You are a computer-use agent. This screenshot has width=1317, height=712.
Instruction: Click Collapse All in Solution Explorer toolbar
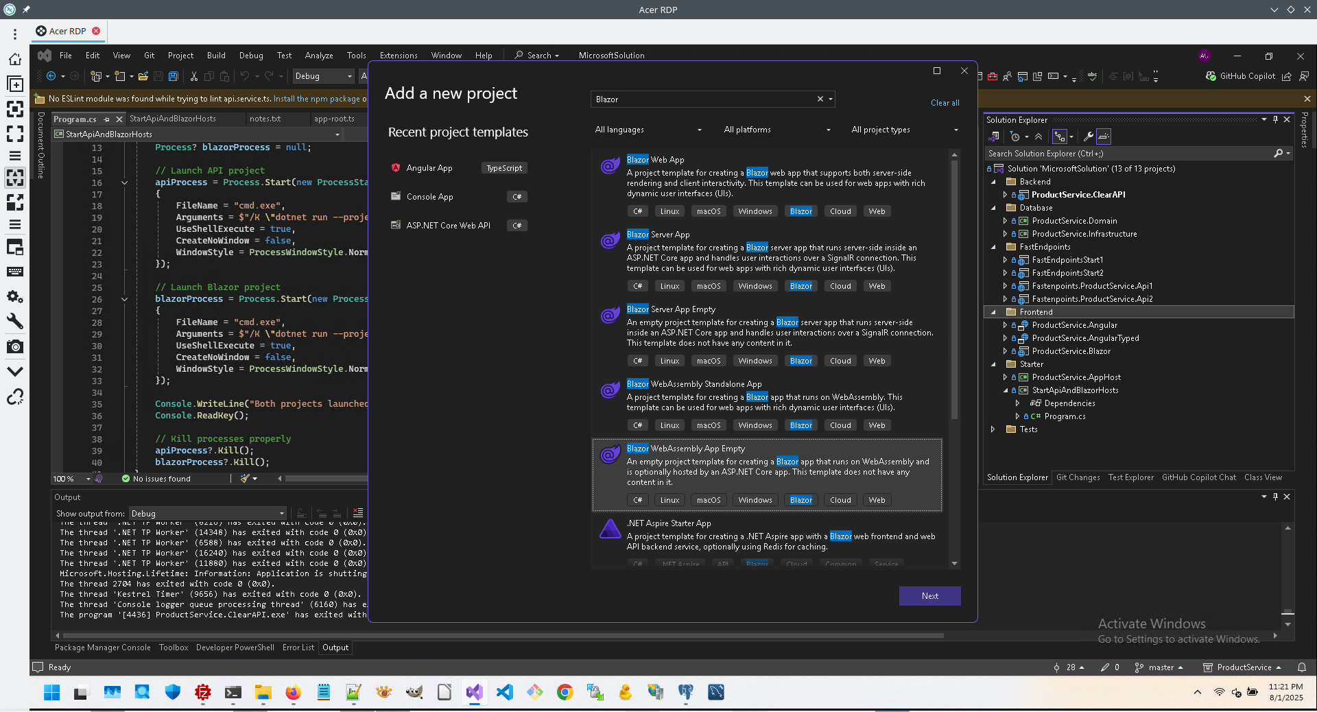pyautogui.click(x=1039, y=137)
